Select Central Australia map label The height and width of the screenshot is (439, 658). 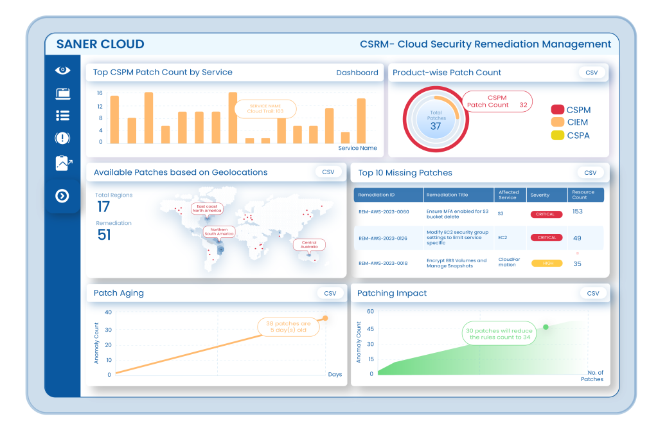point(309,245)
